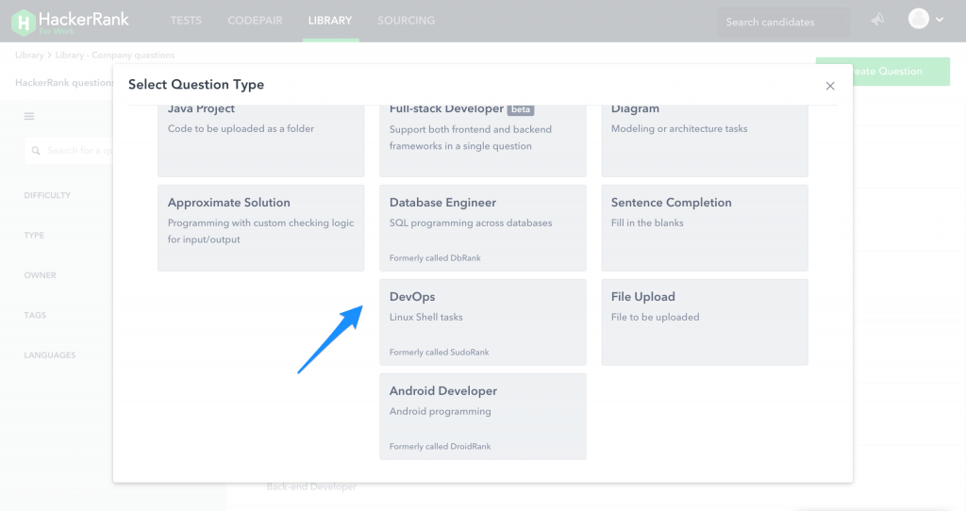Switch to the CodePair tab
This screenshot has height=511, width=966.
[x=255, y=21]
